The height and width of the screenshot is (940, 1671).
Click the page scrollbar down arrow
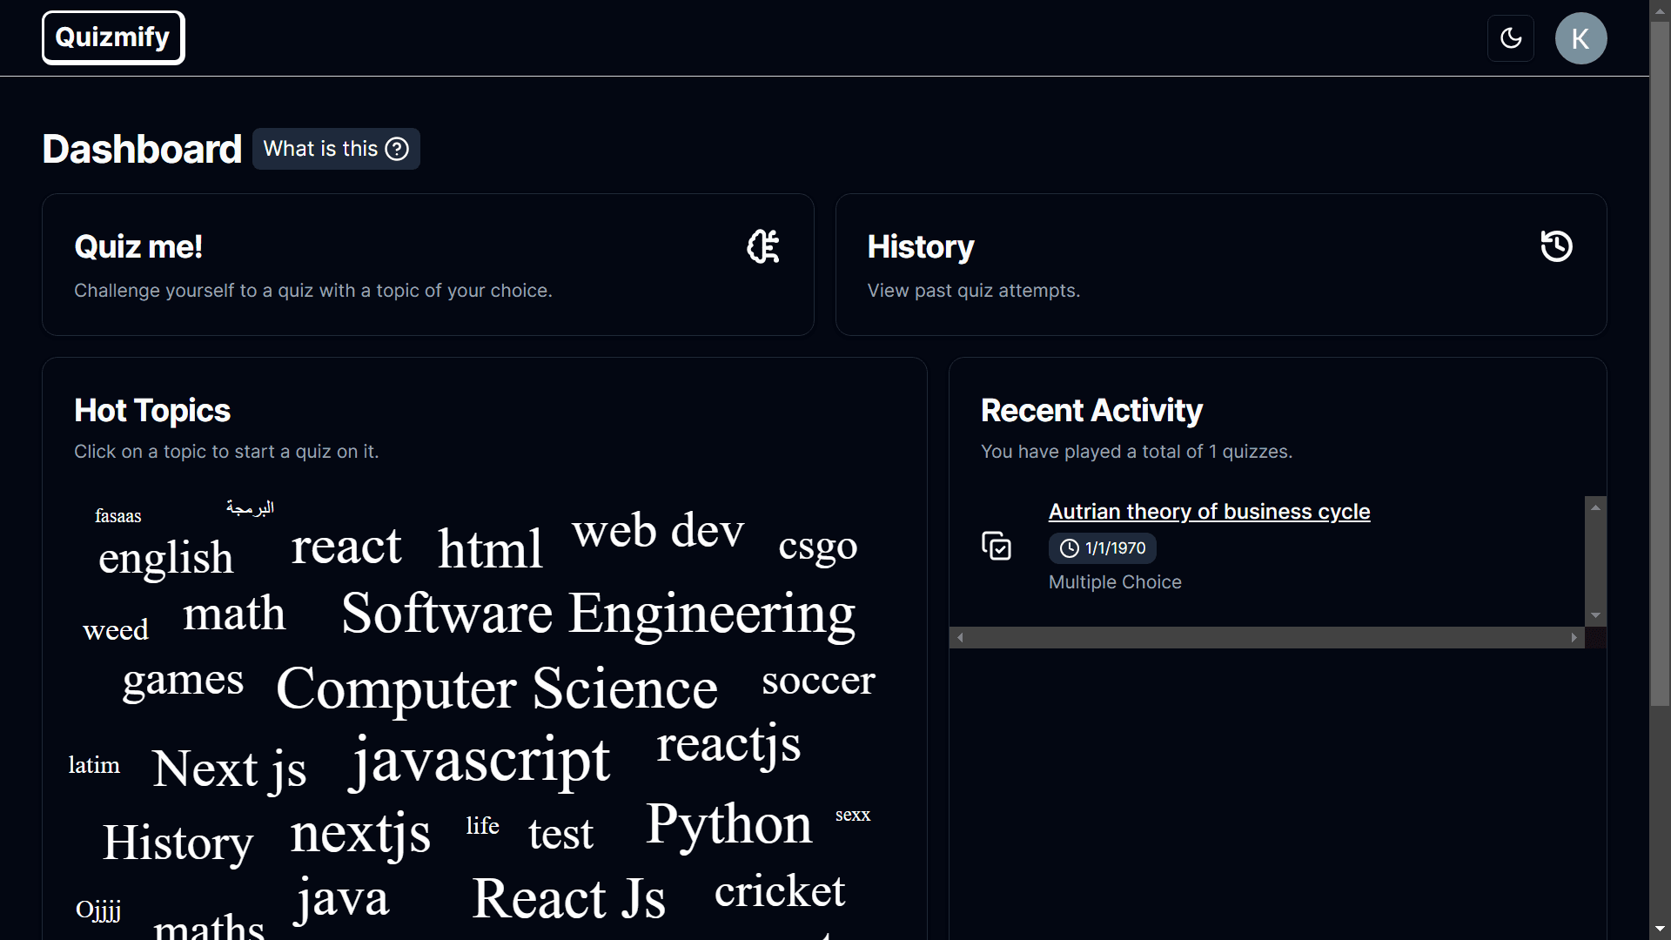(1660, 930)
